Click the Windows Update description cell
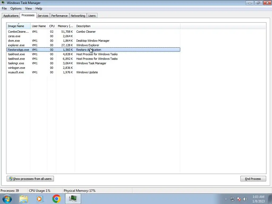272x204 pixels. point(87,72)
